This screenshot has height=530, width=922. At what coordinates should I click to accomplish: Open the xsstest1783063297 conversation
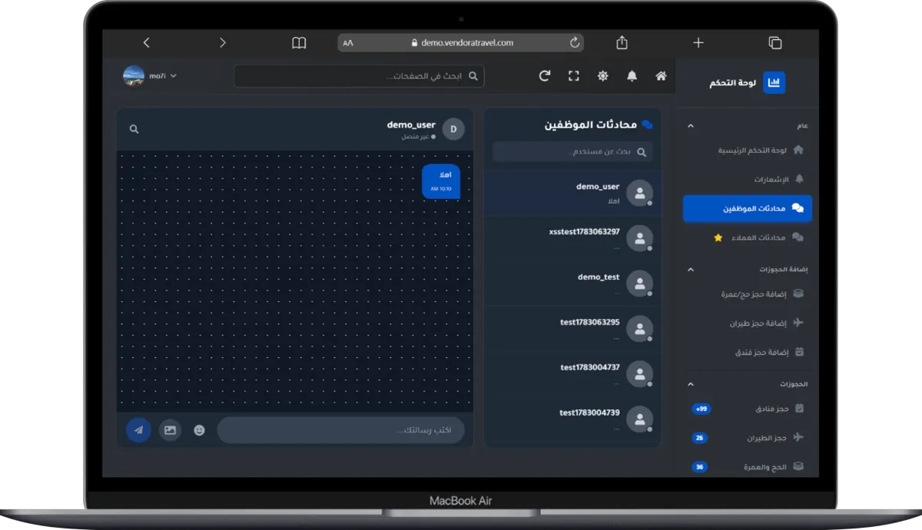click(x=572, y=238)
